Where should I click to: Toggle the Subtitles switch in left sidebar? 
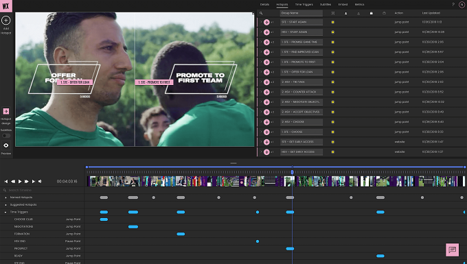[x=6, y=136]
